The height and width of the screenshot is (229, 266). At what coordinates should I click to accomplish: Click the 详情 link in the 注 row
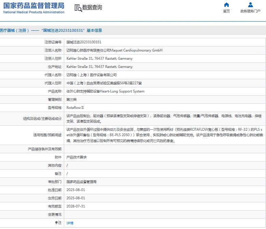pos(70,223)
